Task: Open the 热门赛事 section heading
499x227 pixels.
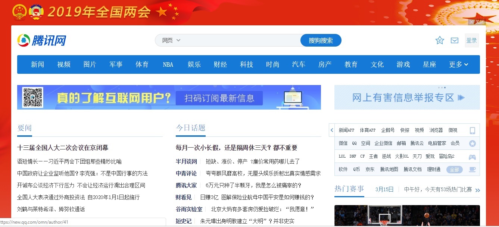Action: [349, 189]
